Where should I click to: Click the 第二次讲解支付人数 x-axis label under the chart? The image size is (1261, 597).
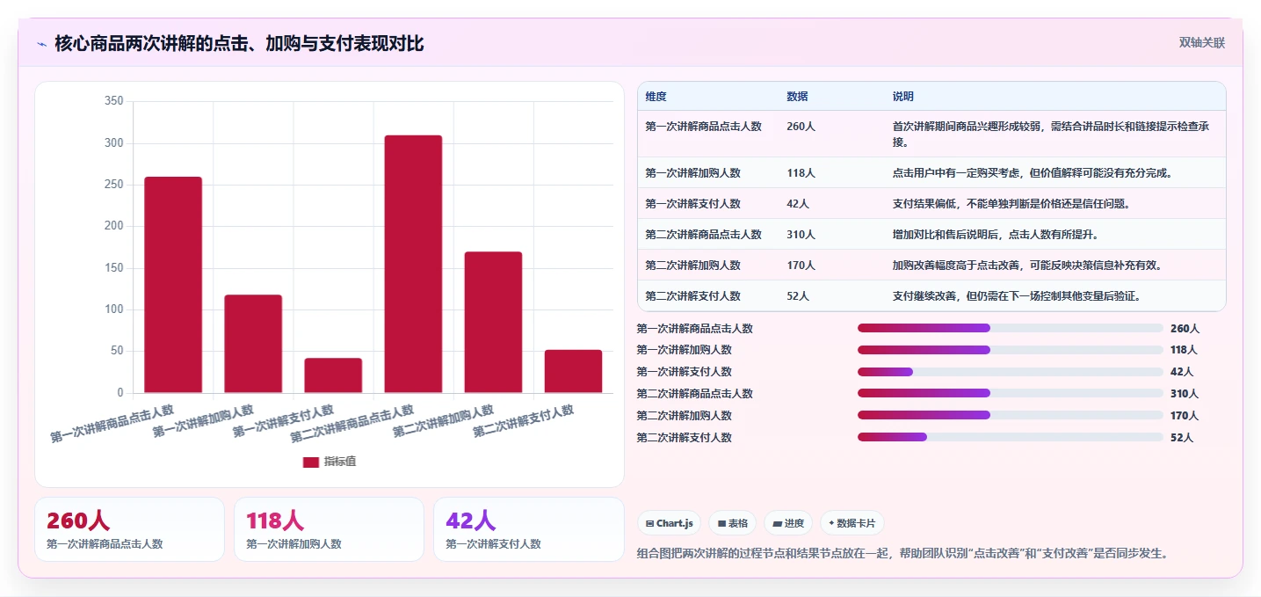click(x=524, y=422)
